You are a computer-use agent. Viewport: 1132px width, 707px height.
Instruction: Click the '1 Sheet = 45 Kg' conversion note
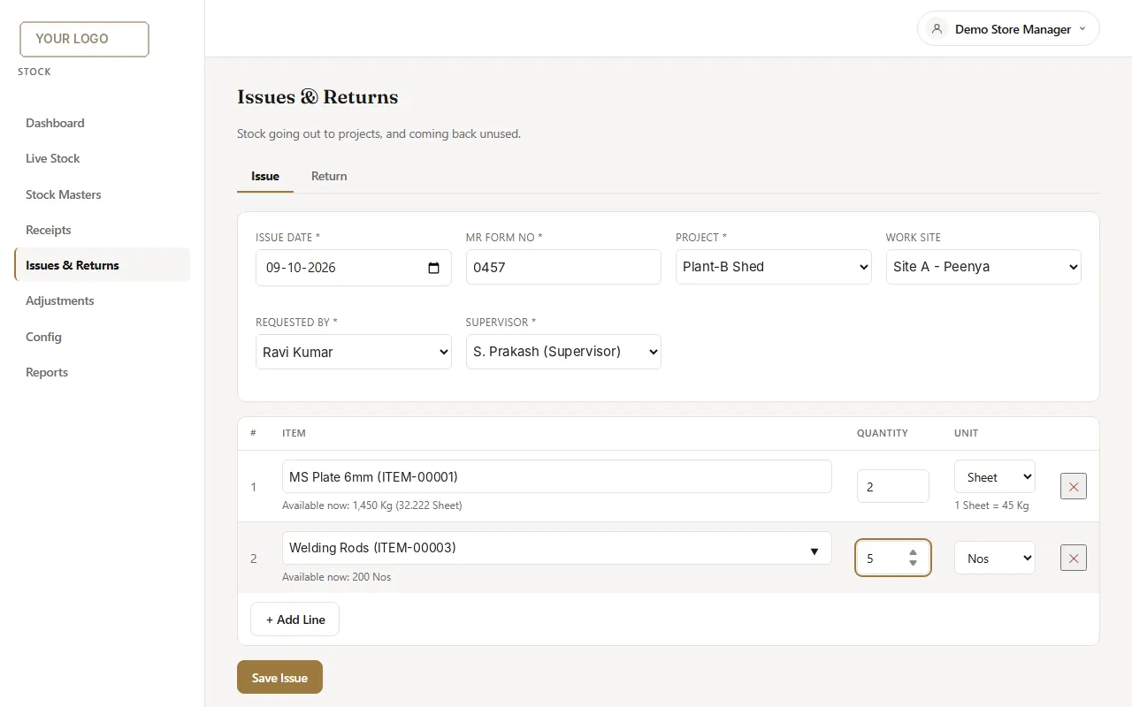991,506
